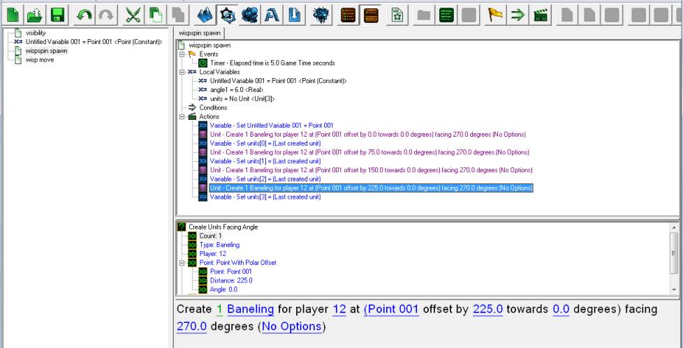
Task: Collapse Point With Polar Offset parameter node
Action: point(182,263)
